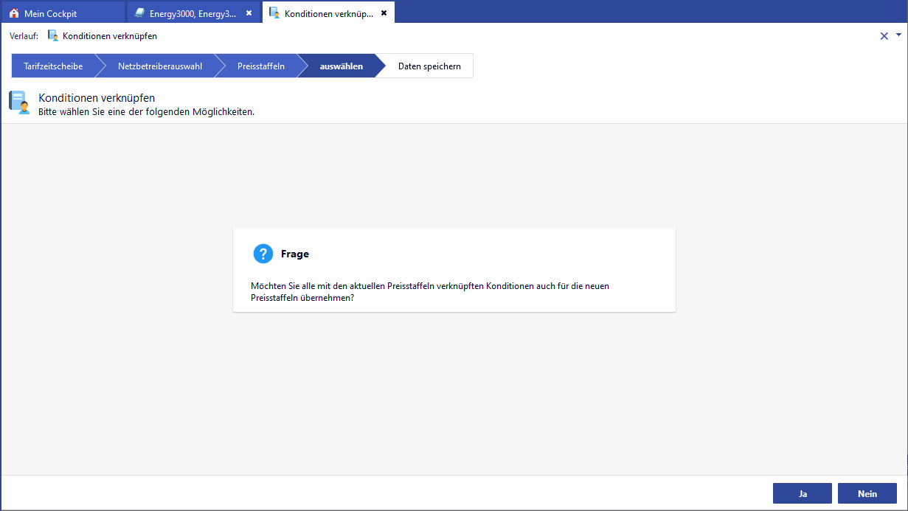Click the active auswählen step
This screenshot has width=908, height=511.
click(341, 66)
